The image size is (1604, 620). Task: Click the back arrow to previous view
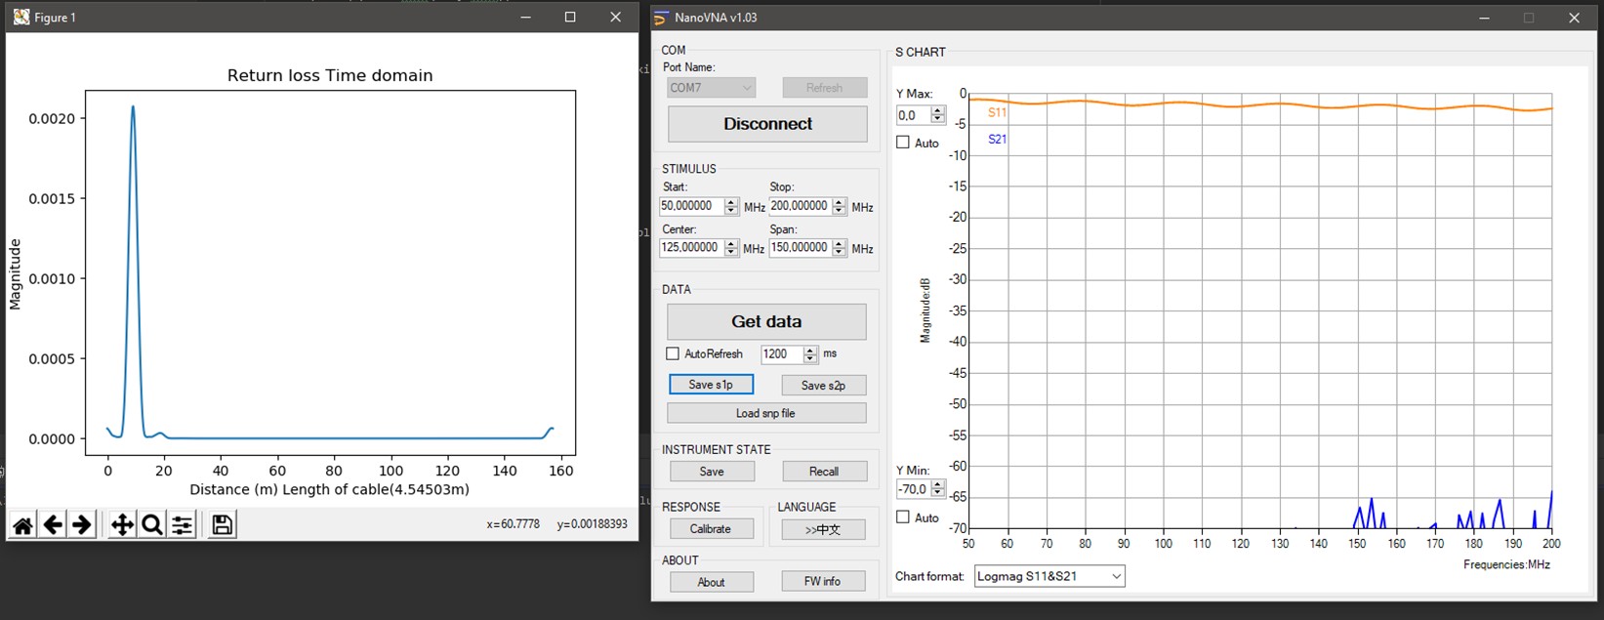point(53,525)
